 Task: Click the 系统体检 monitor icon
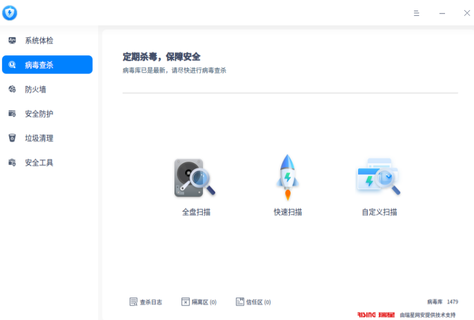tap(12, 40)
